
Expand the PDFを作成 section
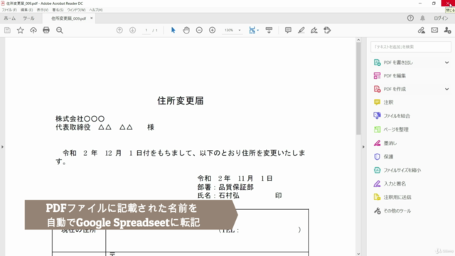pos(447,89)
